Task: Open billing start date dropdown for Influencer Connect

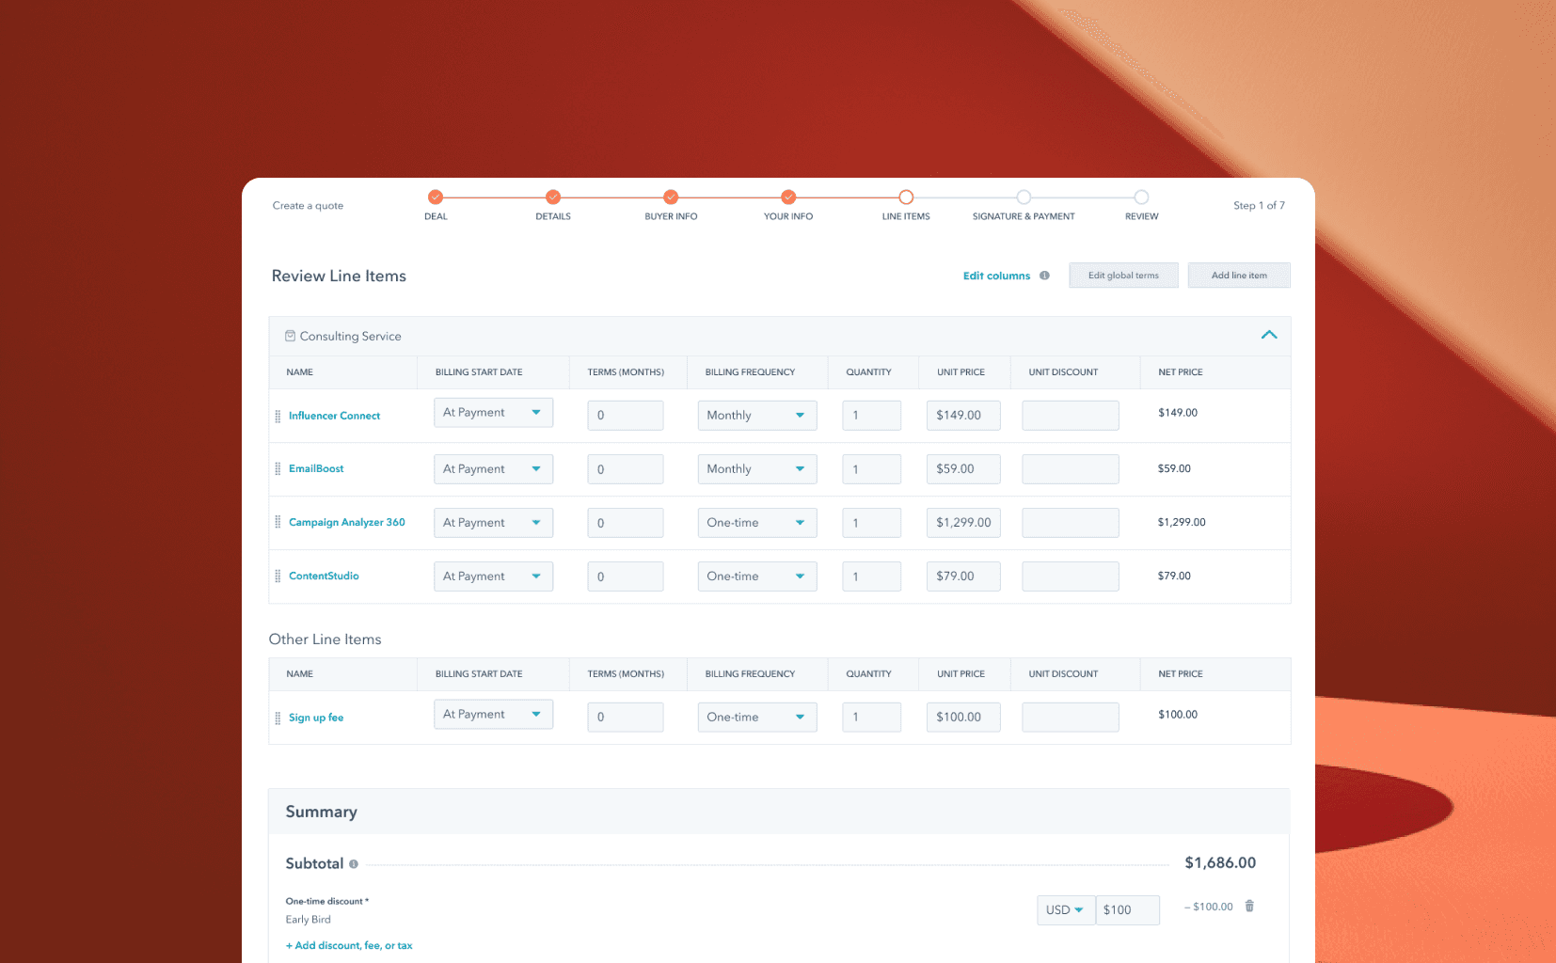Action: 493,412
